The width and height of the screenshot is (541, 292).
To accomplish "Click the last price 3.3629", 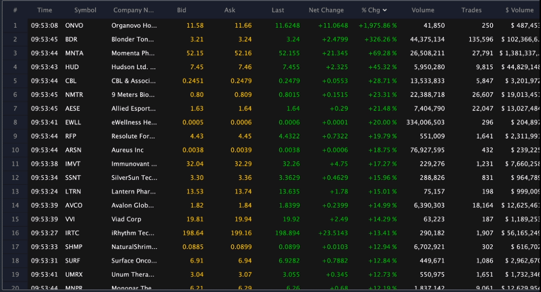I will click(x=289, y=178).
